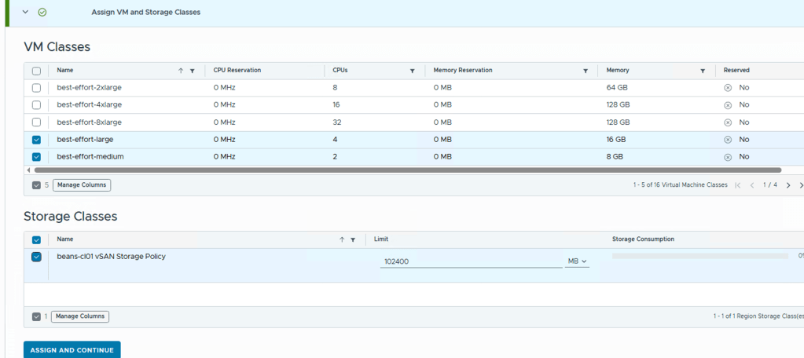Image resolution: width=804 pixels, height=358 pixels.
Task: Sort VM Classes by Name arrow
Action: point(181,71)
